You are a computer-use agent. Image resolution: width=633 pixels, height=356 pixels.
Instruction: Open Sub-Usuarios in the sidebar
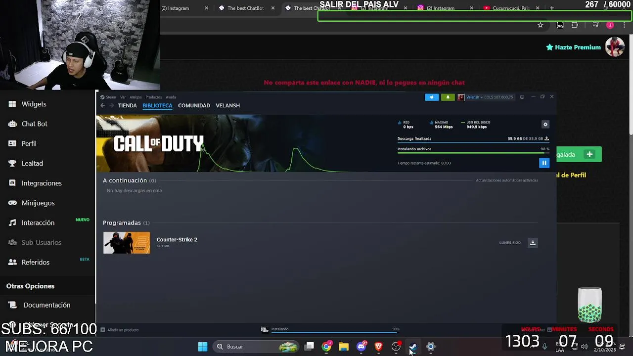(x=41, y=242)
